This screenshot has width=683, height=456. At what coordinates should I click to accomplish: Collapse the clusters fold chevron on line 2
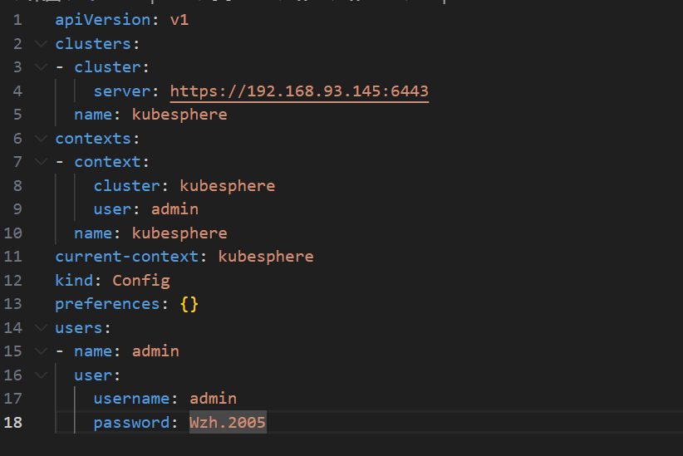point(41,43)
